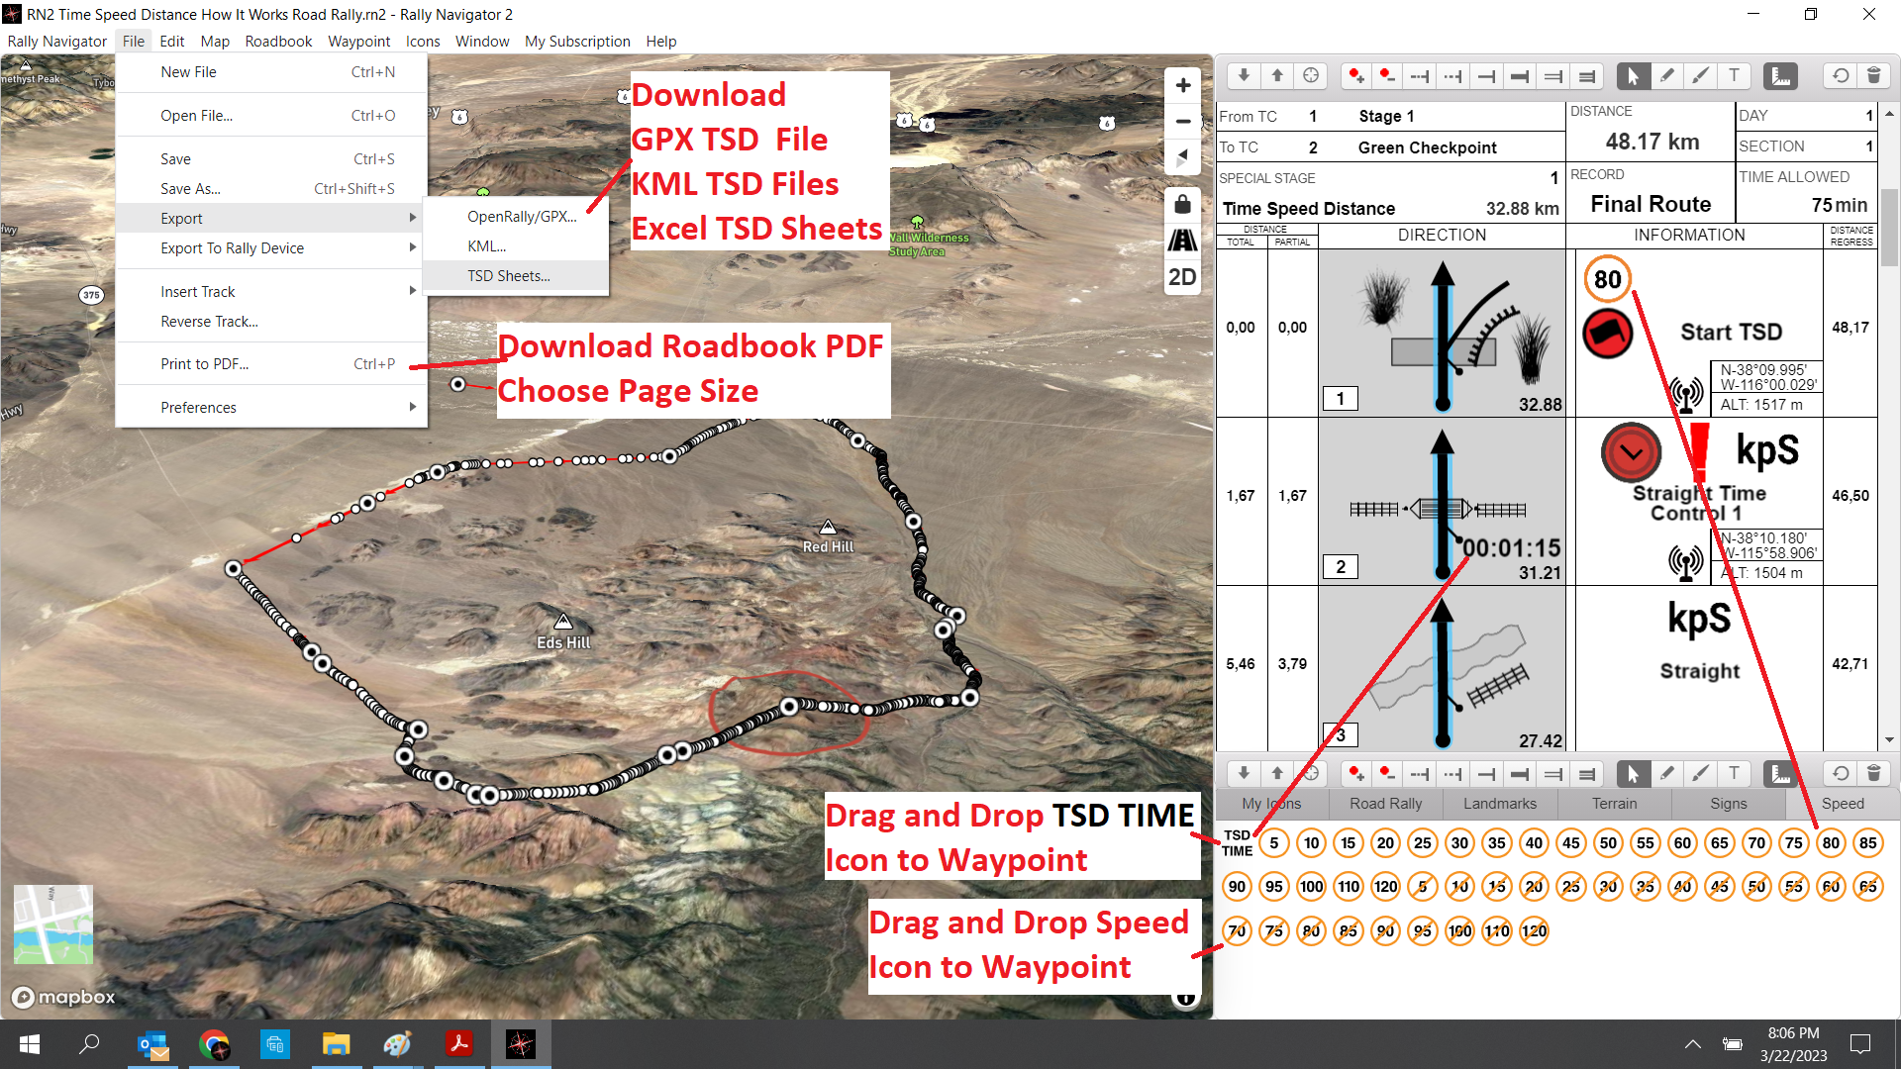Zoom in on the map

pyautogui.click(x=1183, y=85)
